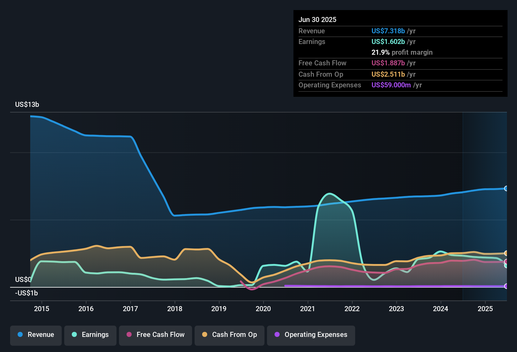Click the 2023 label on time axis
The height and width of the screenshot is (352, 517).
tap(396, 309)
